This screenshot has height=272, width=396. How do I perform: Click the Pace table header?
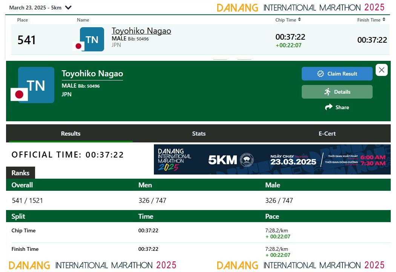272,216
